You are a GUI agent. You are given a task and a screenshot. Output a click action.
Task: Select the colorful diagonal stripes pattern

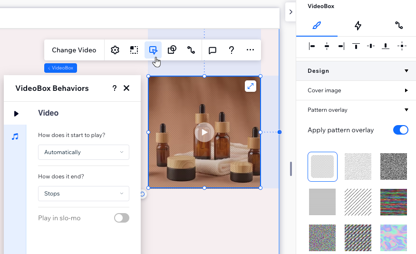click(358, 238)
